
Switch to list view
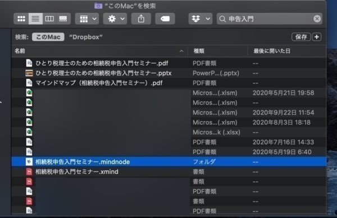[x=35, y=19]
